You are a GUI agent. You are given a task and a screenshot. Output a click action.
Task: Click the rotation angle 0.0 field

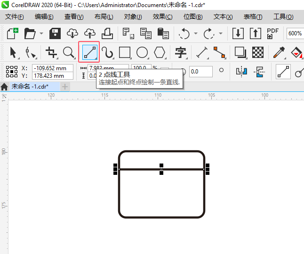[200, 72]
